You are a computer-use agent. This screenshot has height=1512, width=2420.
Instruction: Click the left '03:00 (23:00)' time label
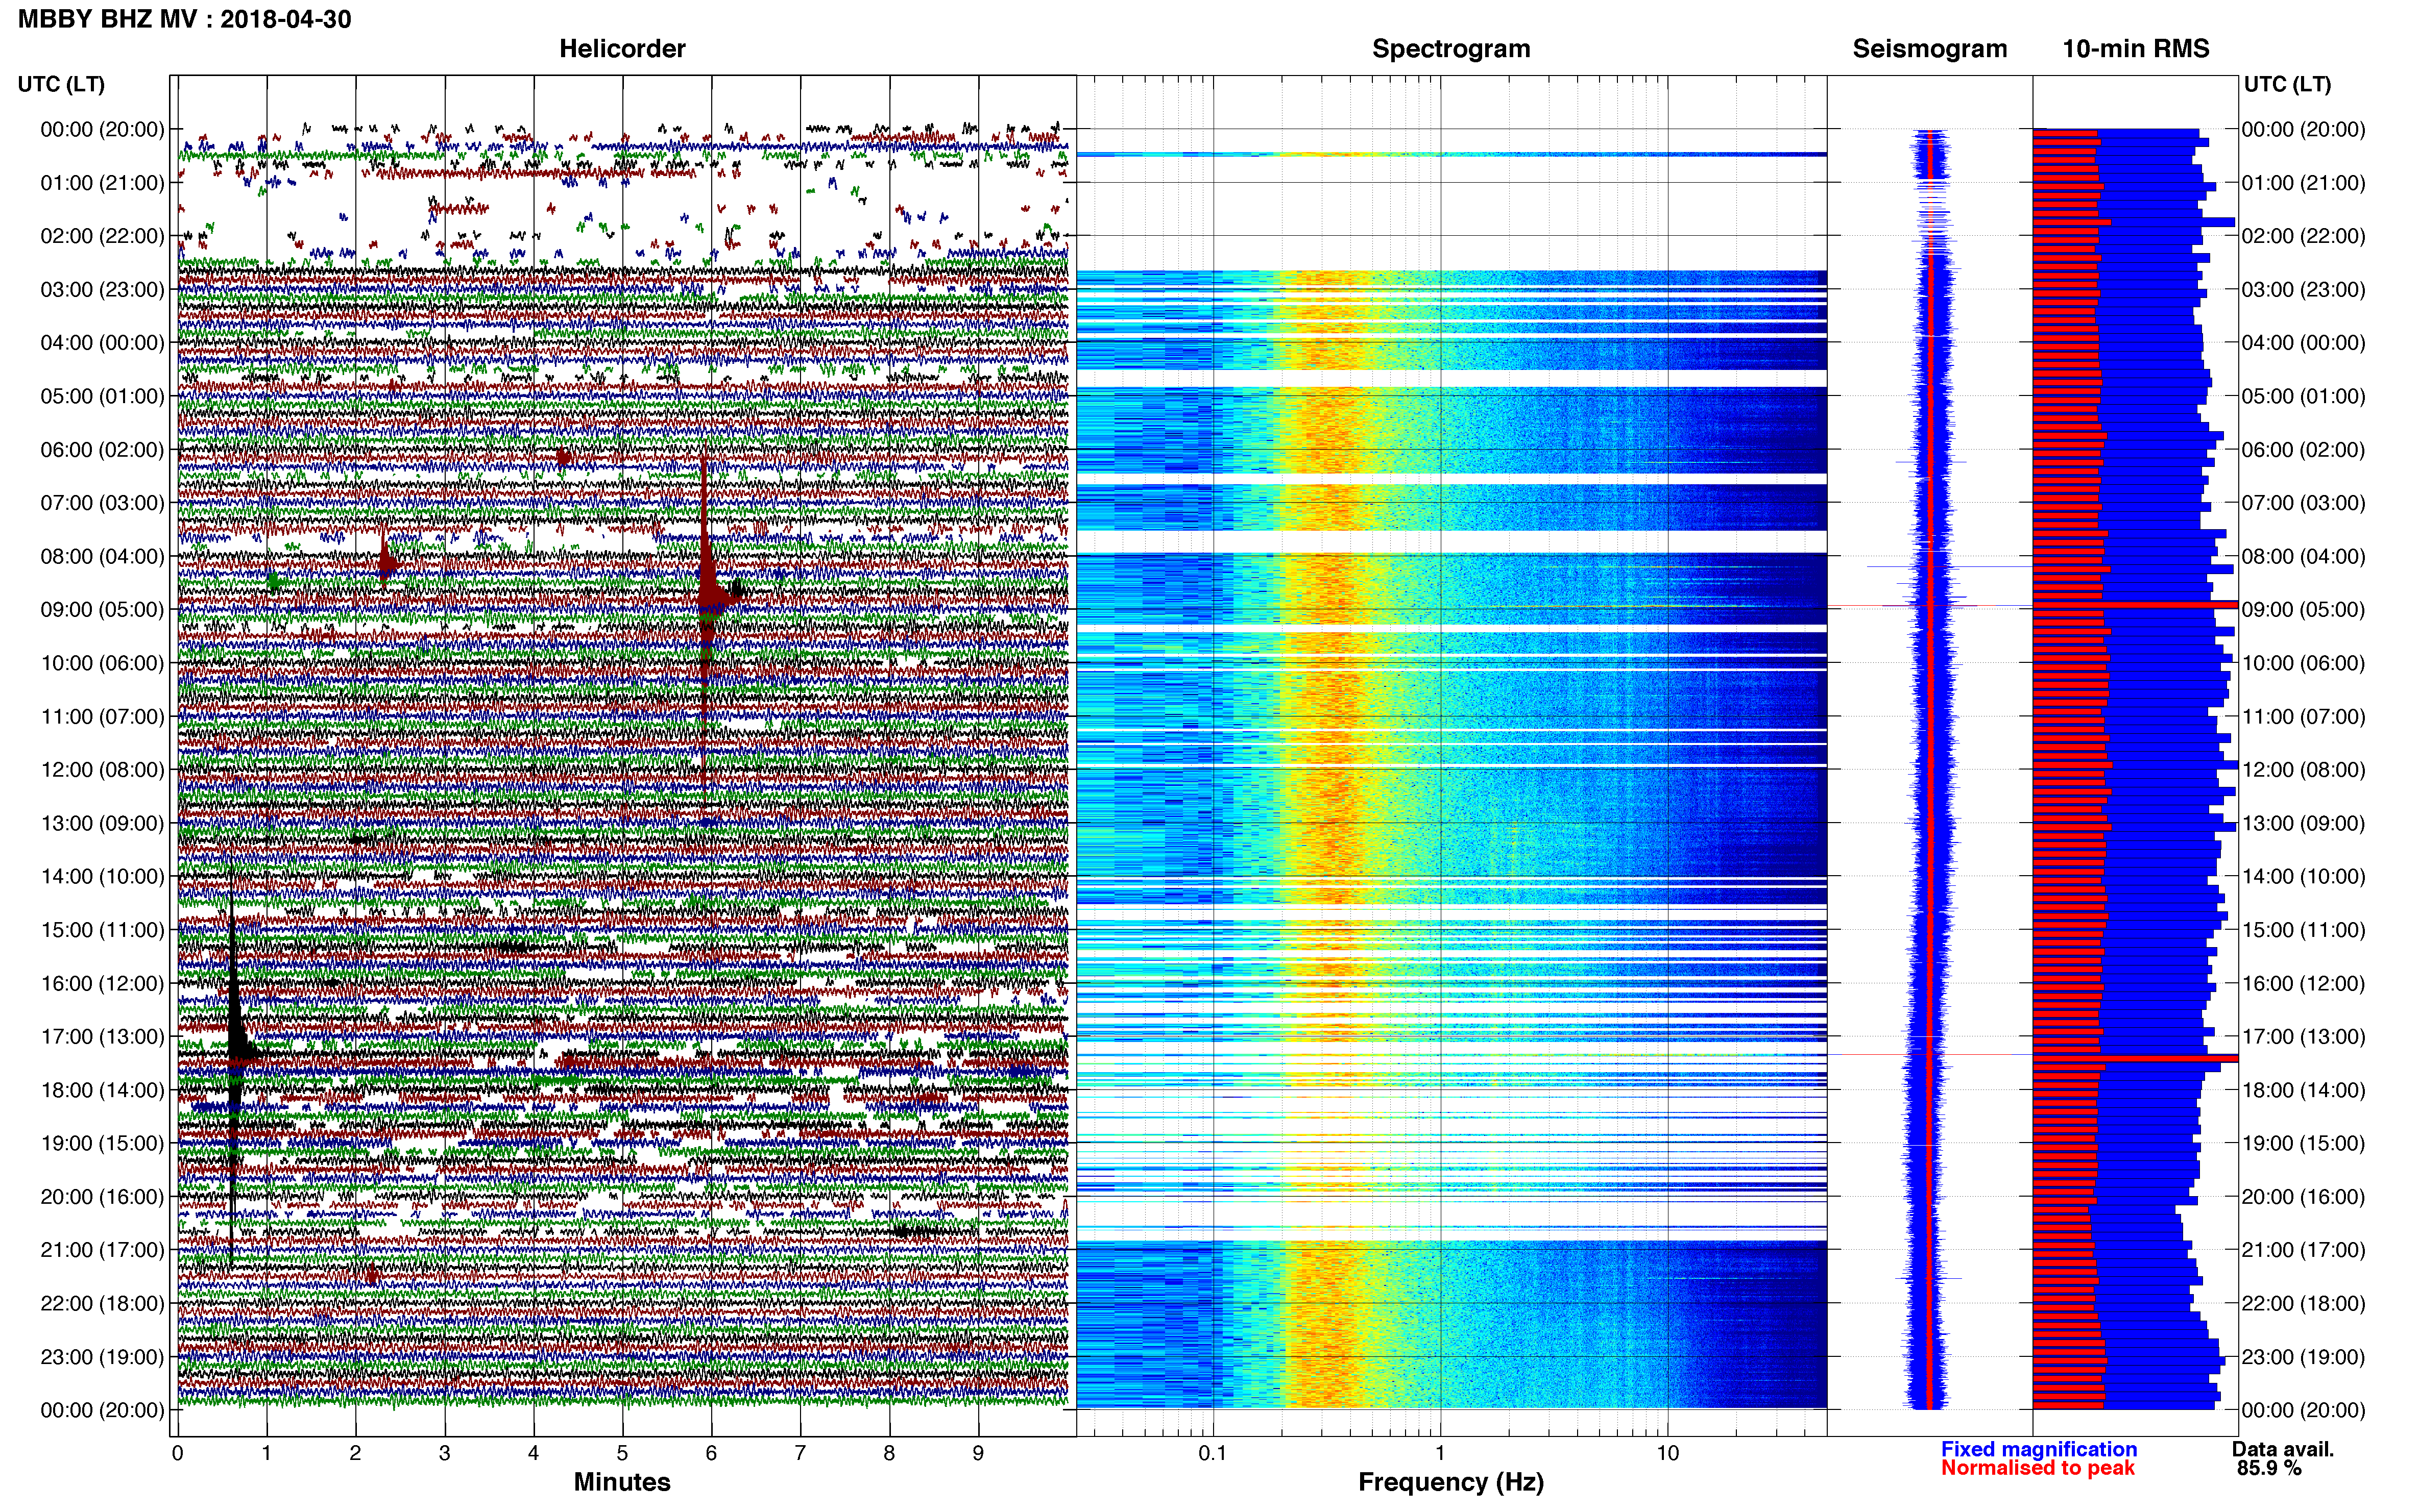pos(102,290)
